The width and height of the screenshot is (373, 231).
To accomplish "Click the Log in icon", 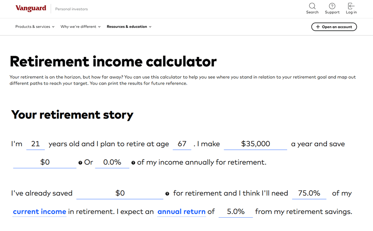I will (x=351, y=6).
